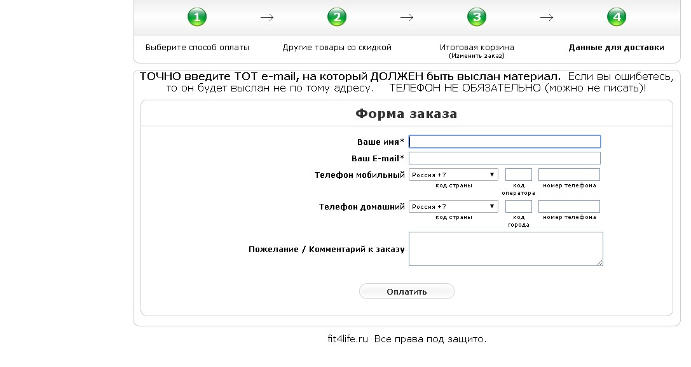
Task: Click the green step 3 circle icon
Action: tap(477, 17)
